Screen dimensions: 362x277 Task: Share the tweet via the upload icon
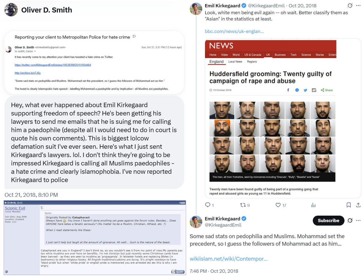point(358,205)
